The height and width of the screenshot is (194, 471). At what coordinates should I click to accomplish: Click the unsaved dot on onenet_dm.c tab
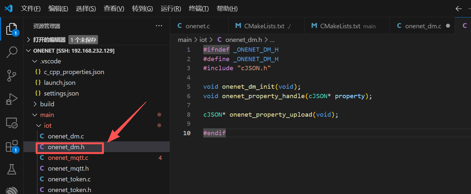[448, 26]
